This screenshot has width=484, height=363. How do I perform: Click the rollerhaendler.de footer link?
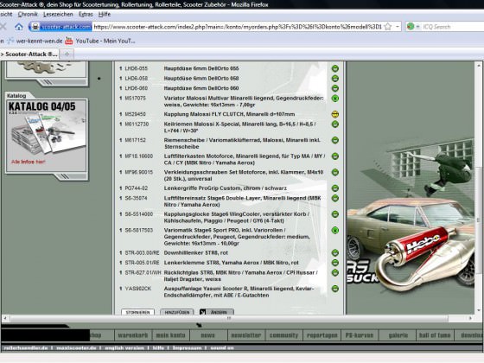click(x=26, y=348)
